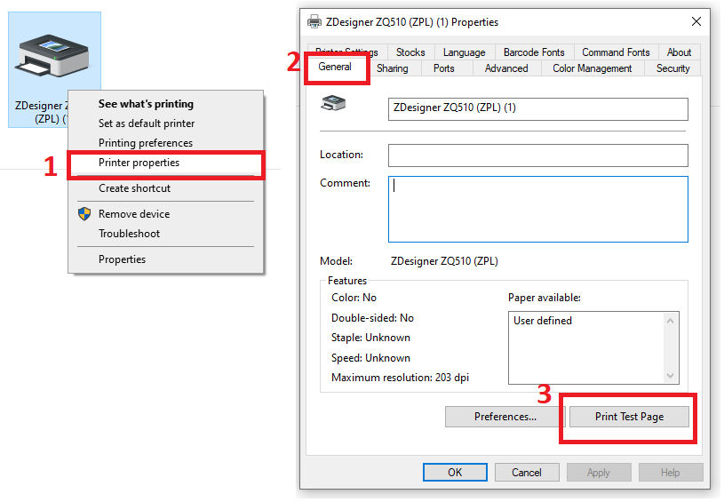
Task: Click Print Test Page button
Action: point(629,417)
